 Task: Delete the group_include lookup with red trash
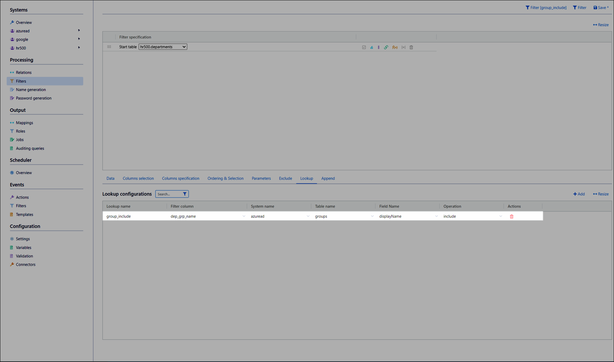(x=512, y=217)
